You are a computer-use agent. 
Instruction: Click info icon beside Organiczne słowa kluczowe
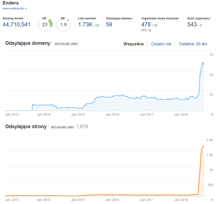click(x=179, y=18)
